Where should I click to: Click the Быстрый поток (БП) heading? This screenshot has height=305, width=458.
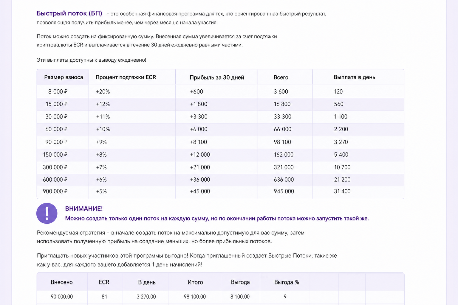(69, 13)
